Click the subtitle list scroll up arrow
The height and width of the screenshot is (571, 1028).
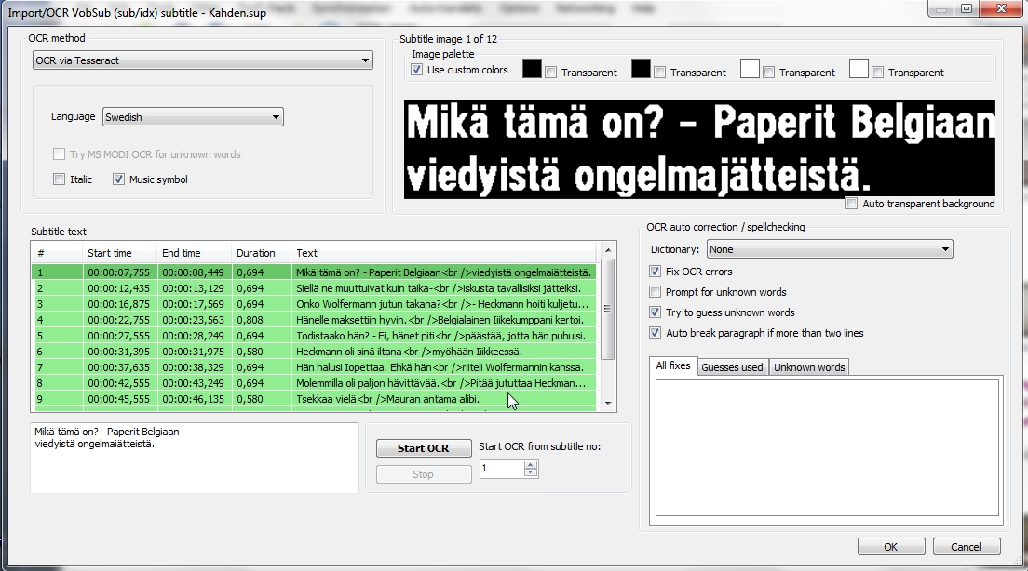(608, 250)
